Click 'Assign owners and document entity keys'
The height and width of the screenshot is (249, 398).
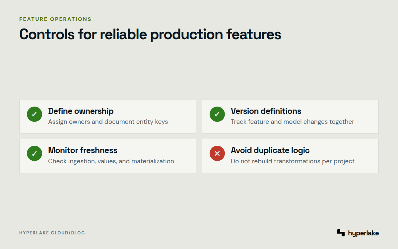pos(108,122)
